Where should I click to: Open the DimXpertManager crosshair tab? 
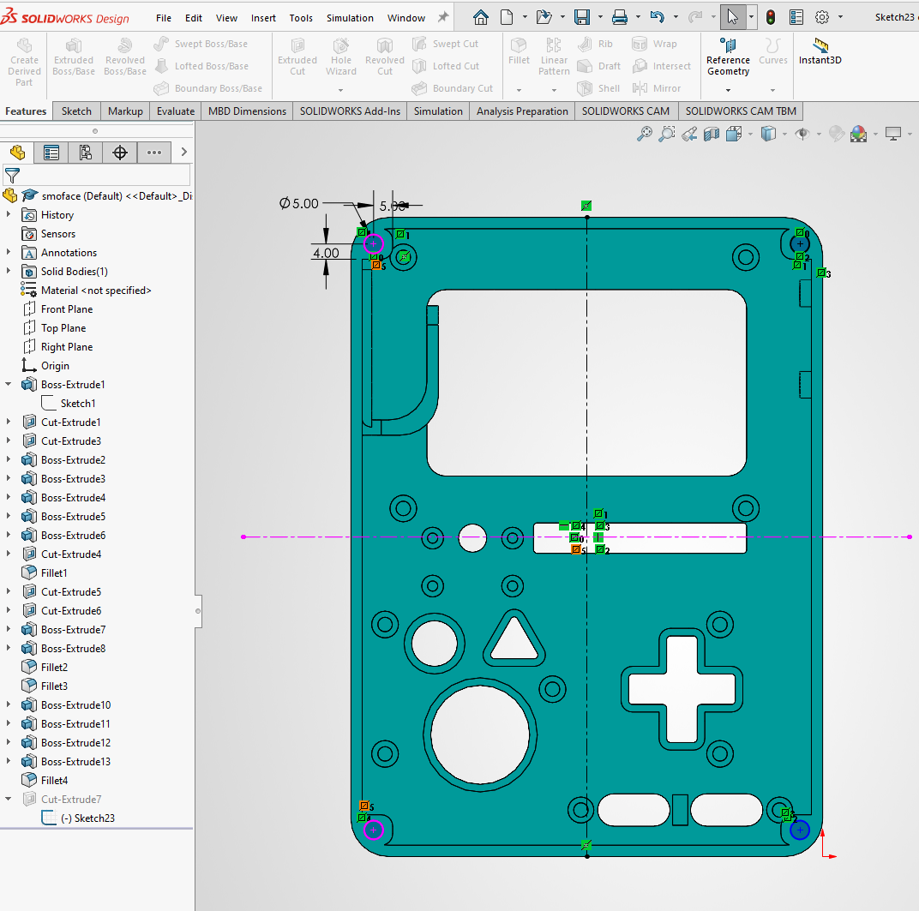tap(119, 153)
